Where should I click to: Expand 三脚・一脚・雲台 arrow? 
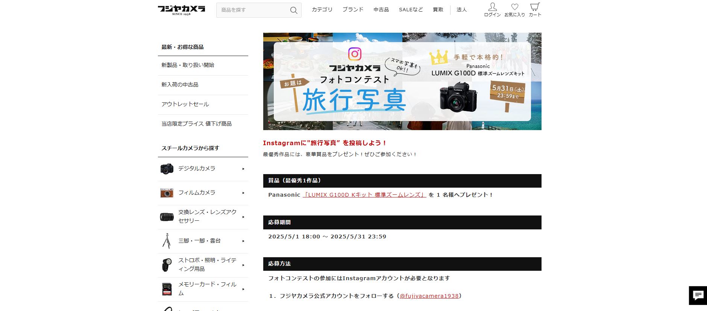[243, 241]
